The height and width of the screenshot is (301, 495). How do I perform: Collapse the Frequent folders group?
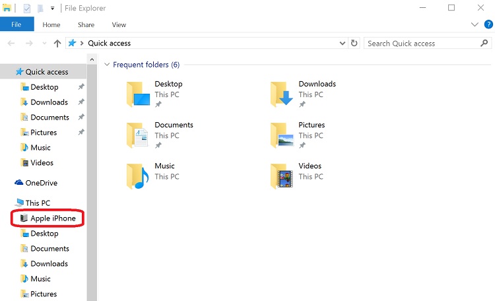[107, 65]
